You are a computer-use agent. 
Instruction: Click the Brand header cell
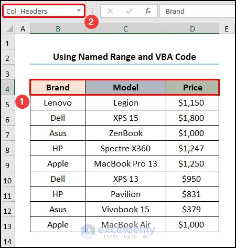pos(58,87)
